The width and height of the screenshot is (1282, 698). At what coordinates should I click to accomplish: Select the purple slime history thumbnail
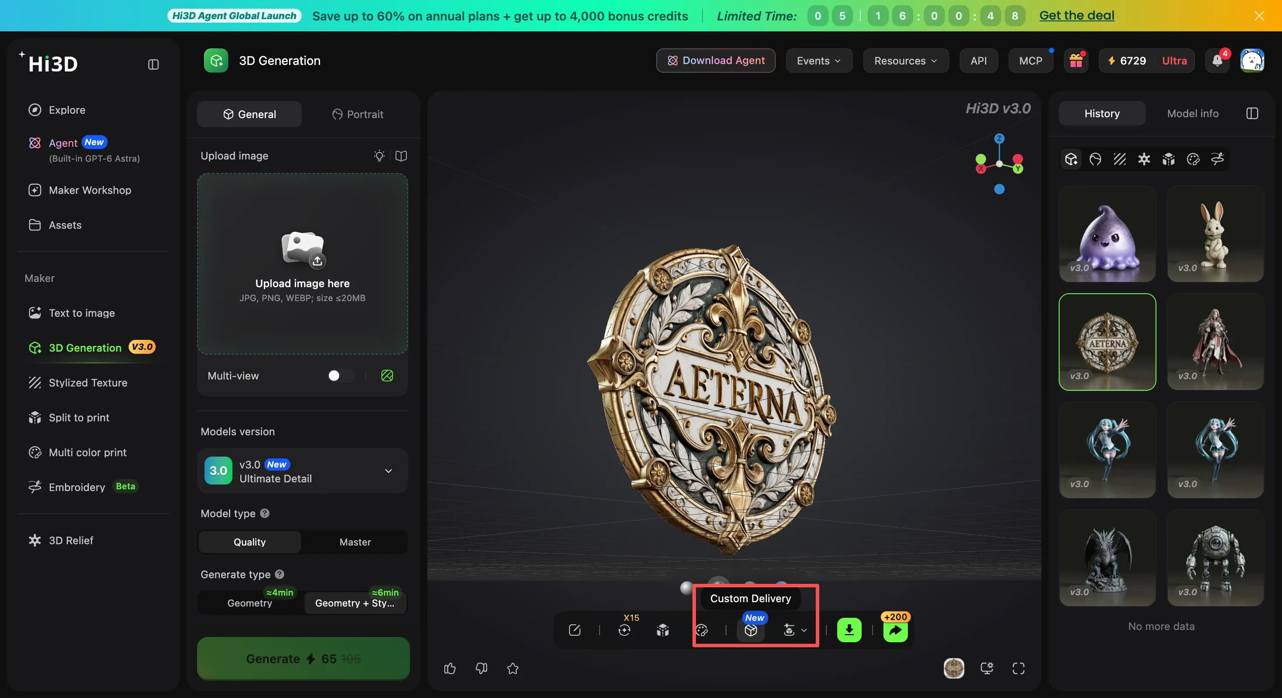[x=1107, y=234]
